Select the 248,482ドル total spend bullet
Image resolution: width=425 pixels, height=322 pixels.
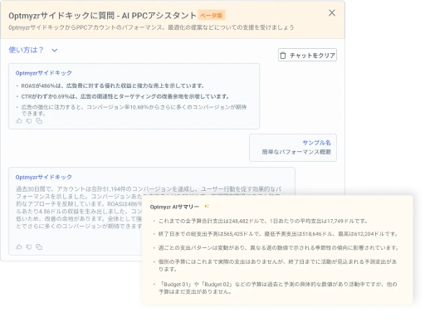pyautogui.click(x=263, y=221)
